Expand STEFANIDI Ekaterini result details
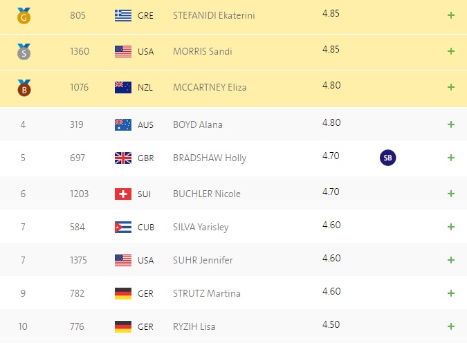Image resolution: width=467 pixels, height=343 pixels. pyautogui.click(x=451, y=15)
